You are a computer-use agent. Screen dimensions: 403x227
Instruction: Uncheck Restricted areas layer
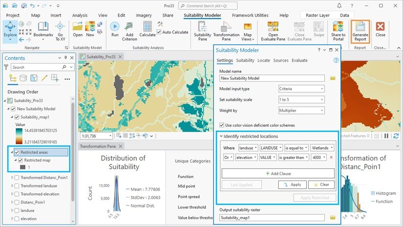tap(17, 152)
